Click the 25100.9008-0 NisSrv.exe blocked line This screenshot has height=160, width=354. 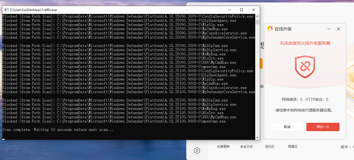coord(113,113)
